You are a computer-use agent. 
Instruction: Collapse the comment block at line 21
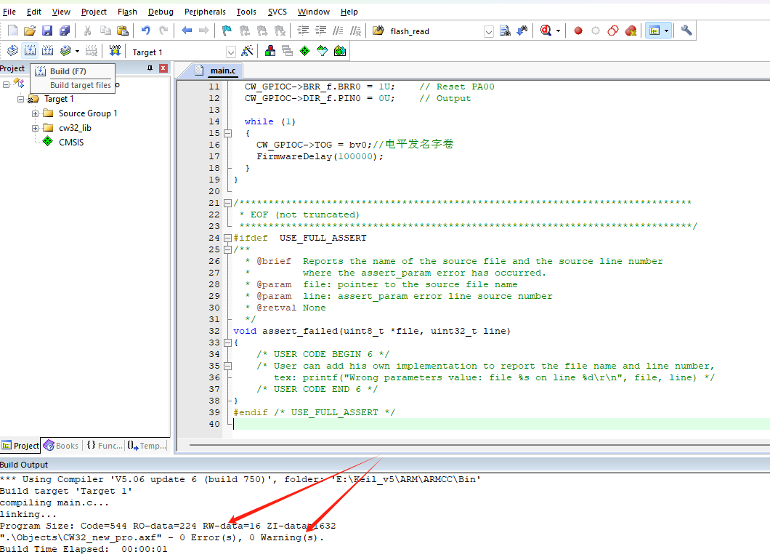point(227,203)
